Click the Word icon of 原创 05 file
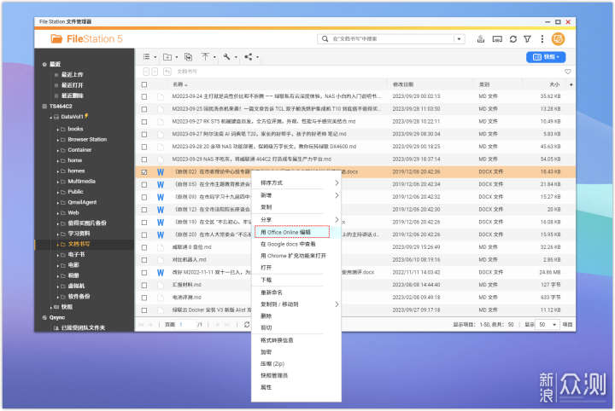 pyautogui.click(x=161, y=184)
